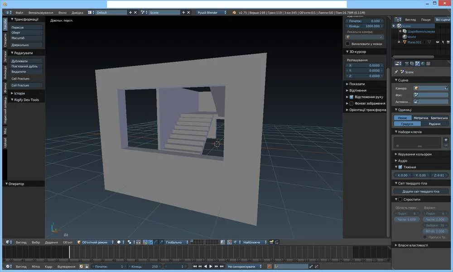Toggle the Тяжіння gravity checkbox
Image resolution: width=453 pixels, height=272 pixels.
coord(400,167)
